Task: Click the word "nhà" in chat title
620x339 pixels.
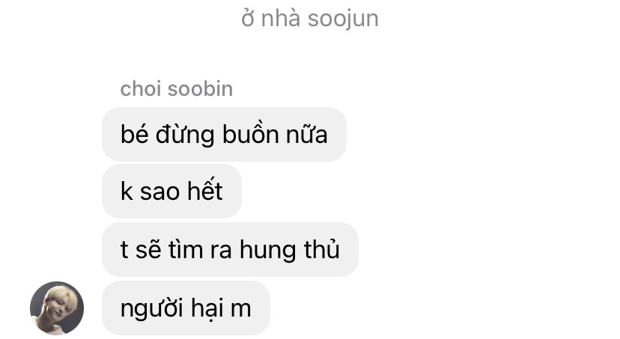Action: pos(281,19)
